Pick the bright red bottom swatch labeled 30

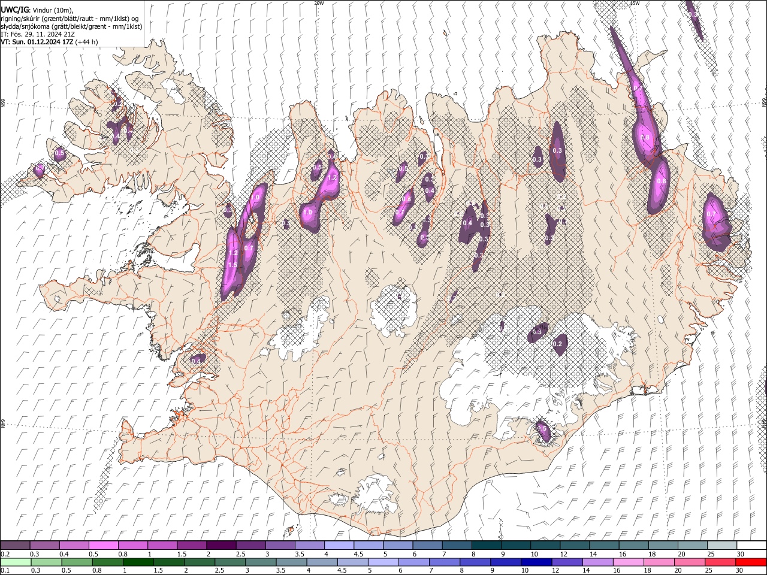[x=750, y=562]
